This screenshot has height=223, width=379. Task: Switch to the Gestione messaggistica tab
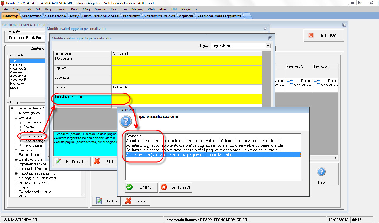pyautogui.click(x=219, y=16)
